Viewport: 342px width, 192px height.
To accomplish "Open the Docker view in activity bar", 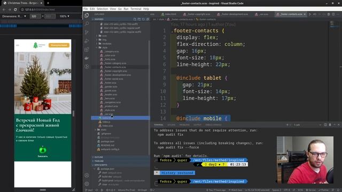I will (87, 58).
